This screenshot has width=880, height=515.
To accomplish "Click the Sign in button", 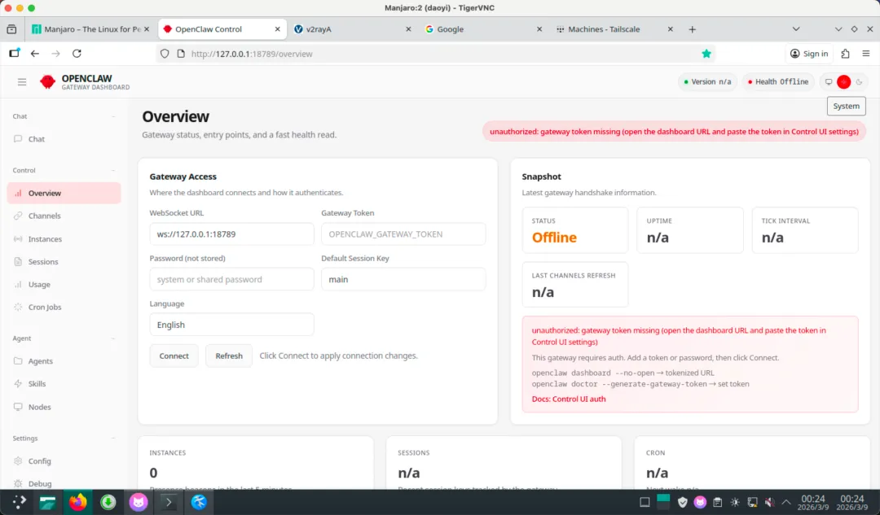I will coord(809,54).
